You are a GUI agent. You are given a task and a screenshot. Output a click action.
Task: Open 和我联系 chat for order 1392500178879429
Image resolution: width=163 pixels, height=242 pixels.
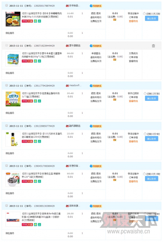(96, 6)
